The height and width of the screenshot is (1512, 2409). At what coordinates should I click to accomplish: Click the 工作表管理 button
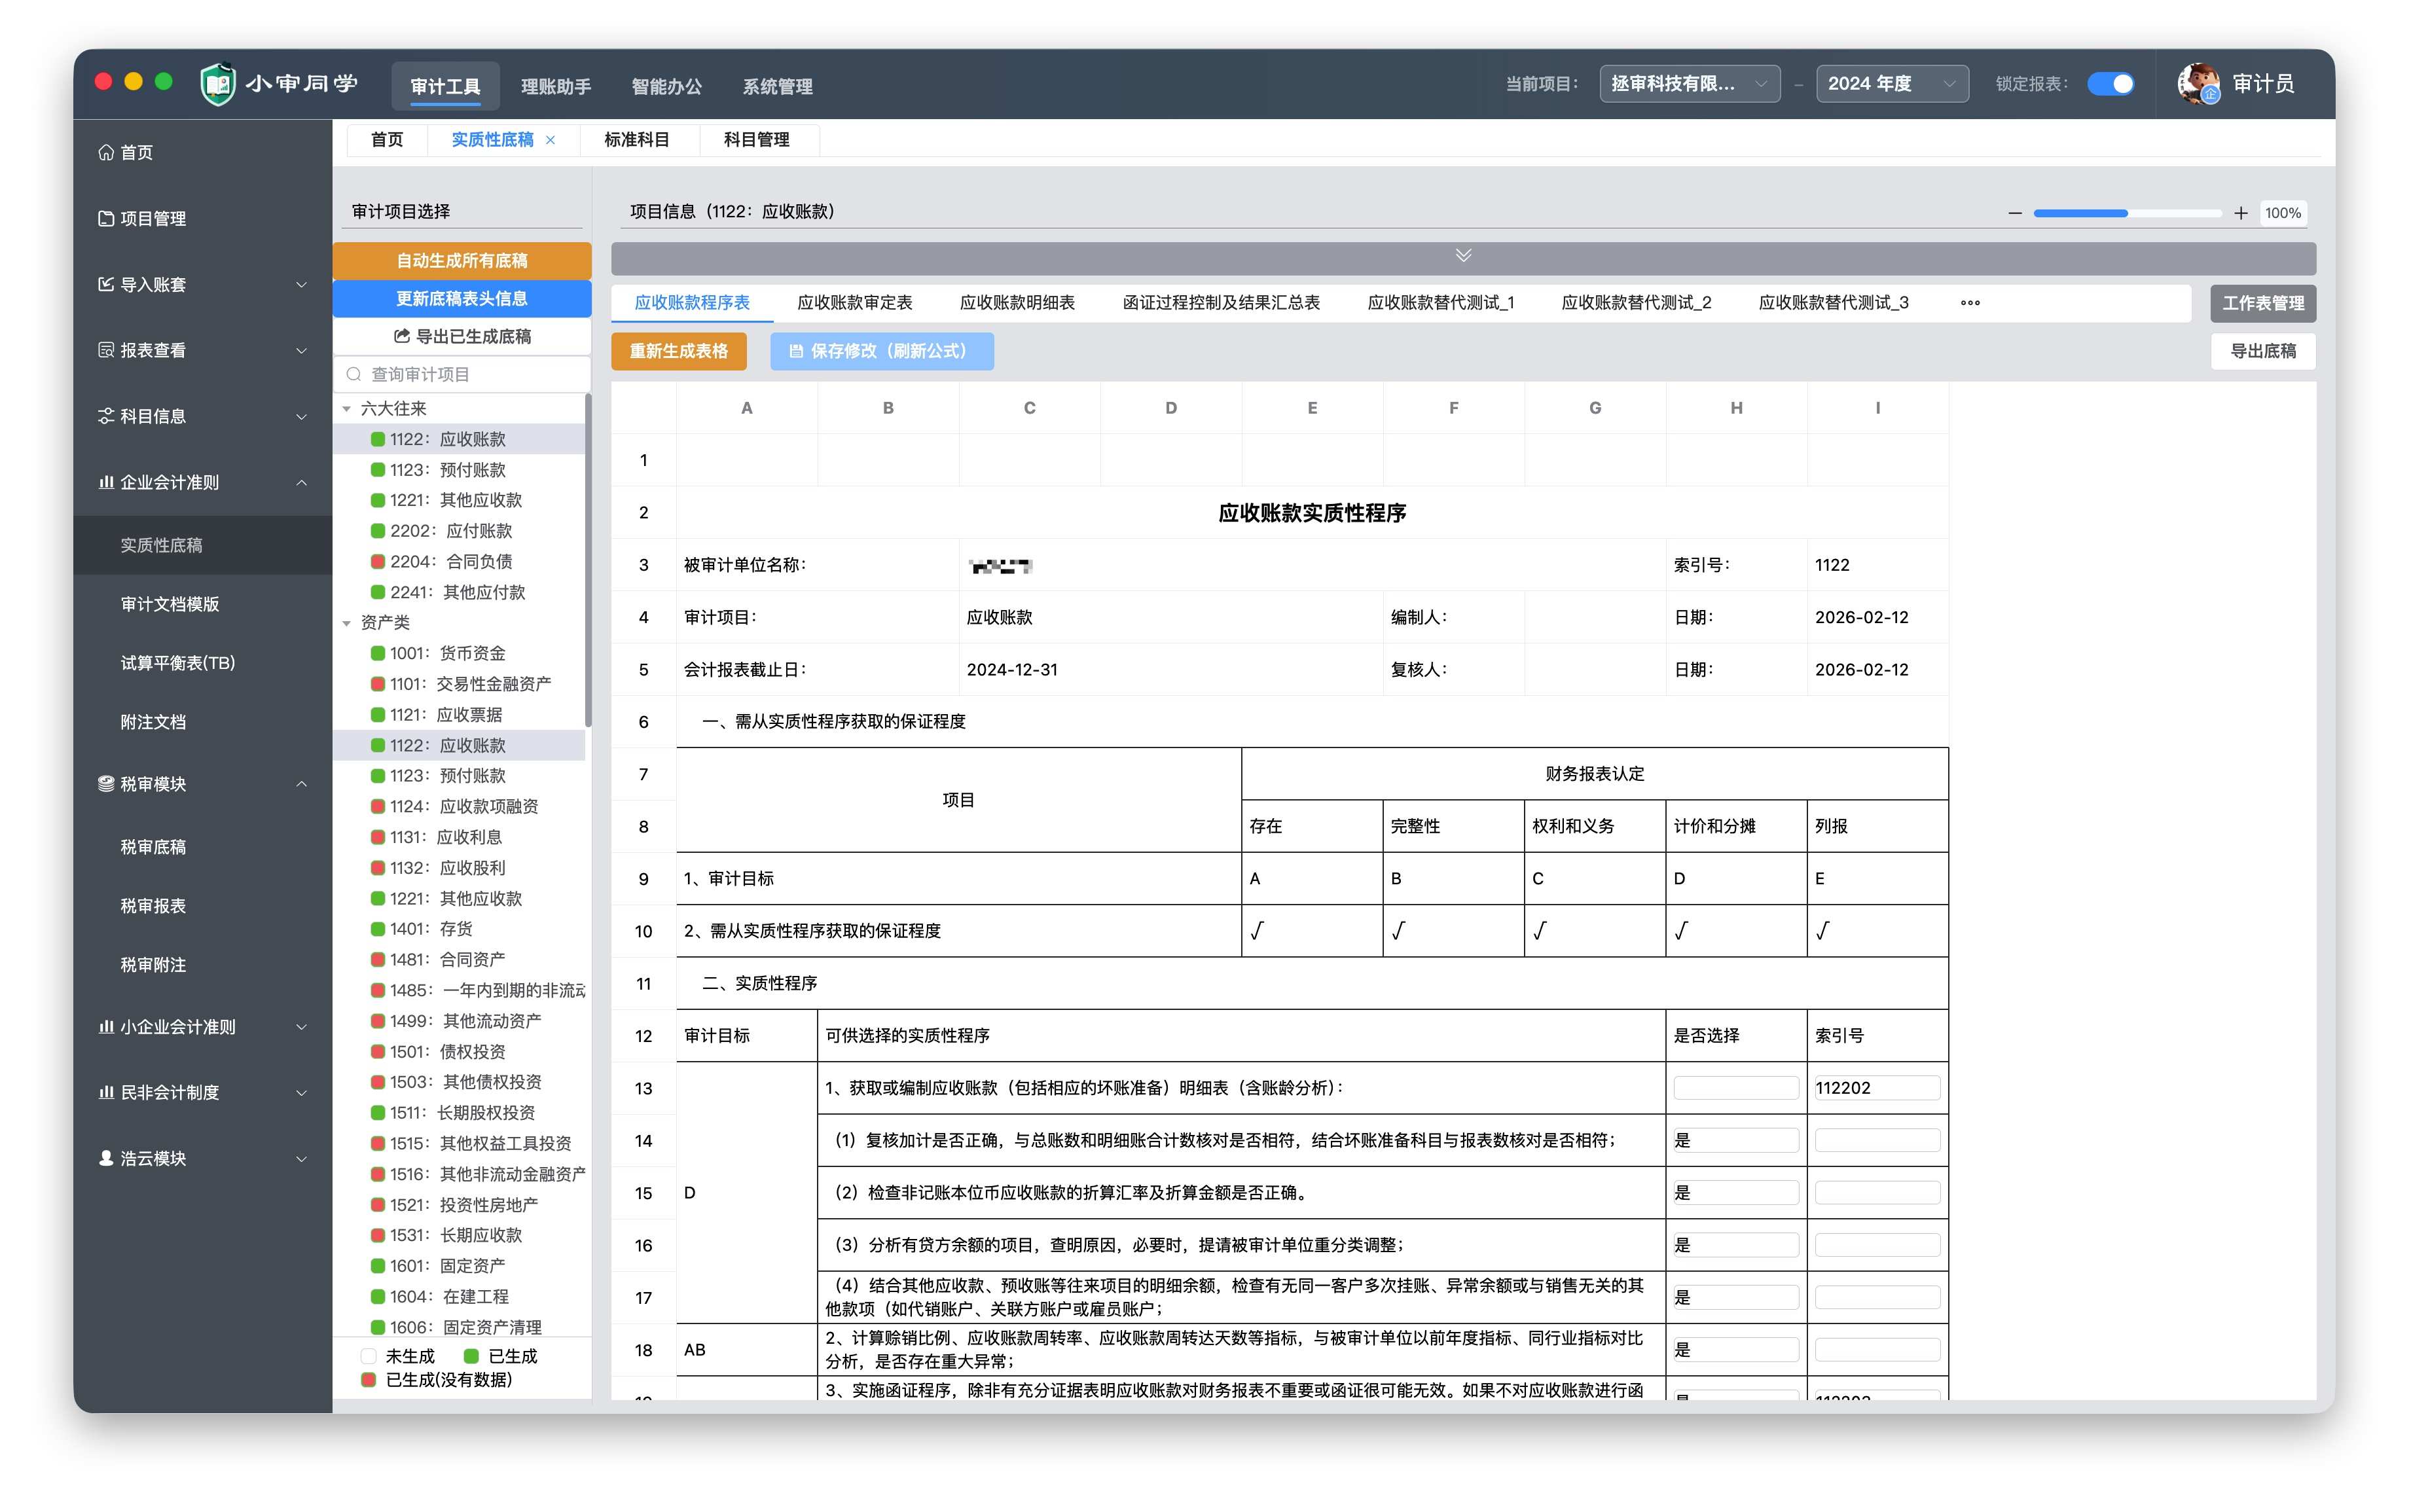(x=2262, y=303)
